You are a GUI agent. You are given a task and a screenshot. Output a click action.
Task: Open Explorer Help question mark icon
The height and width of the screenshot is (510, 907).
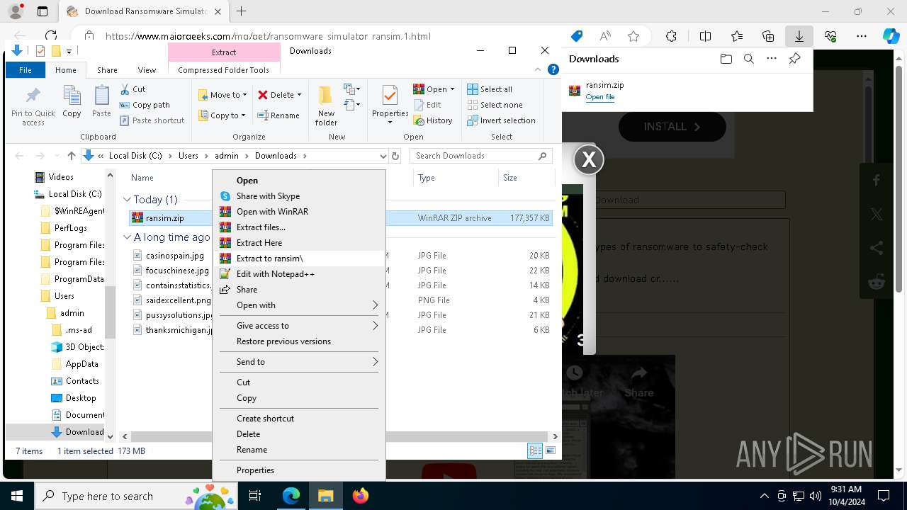pyautogui.click(x=553, y=69)
